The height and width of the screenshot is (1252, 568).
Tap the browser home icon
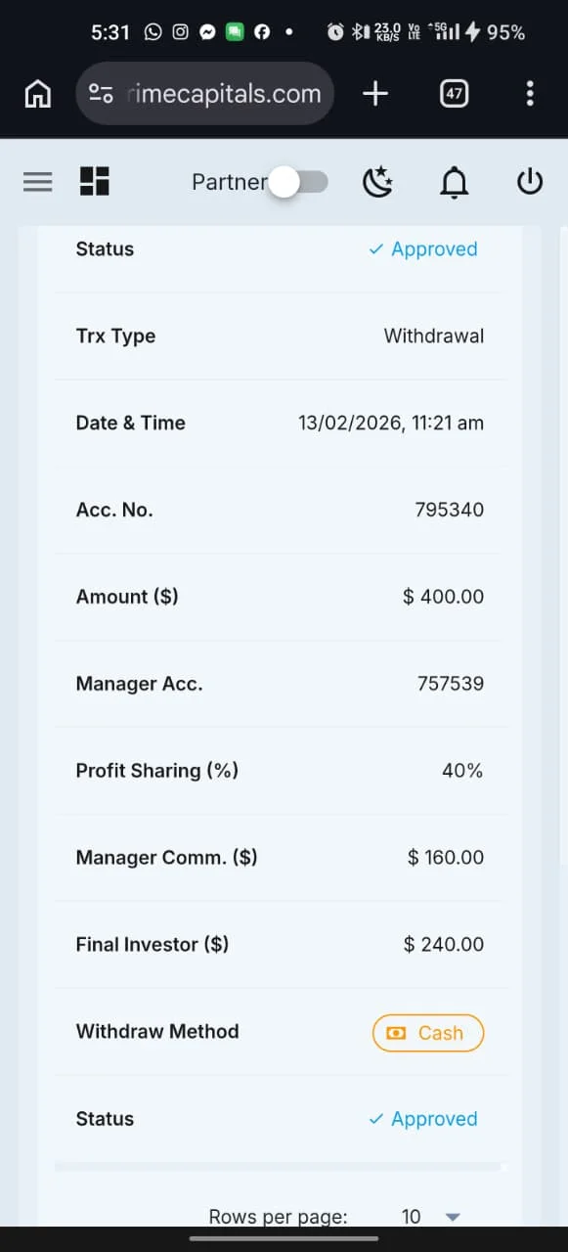click(37, 94)
